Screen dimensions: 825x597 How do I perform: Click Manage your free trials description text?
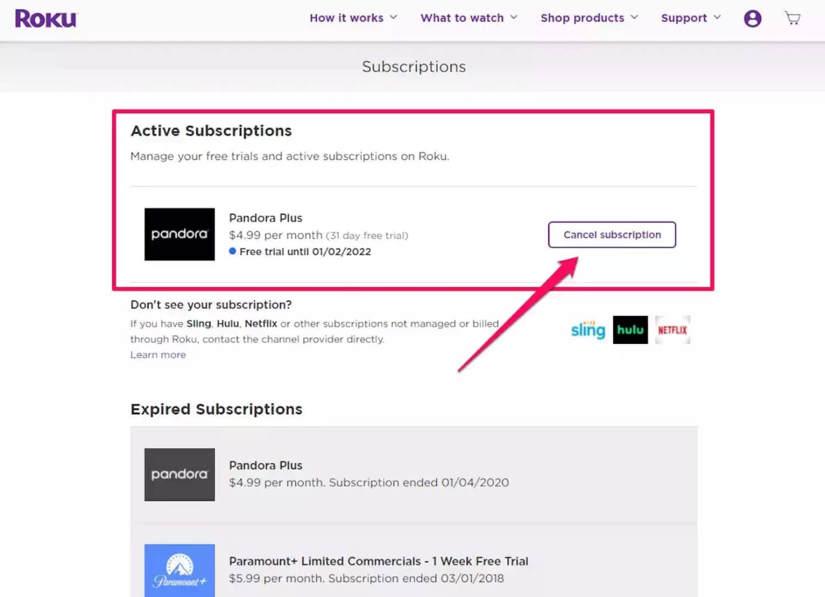290,156
